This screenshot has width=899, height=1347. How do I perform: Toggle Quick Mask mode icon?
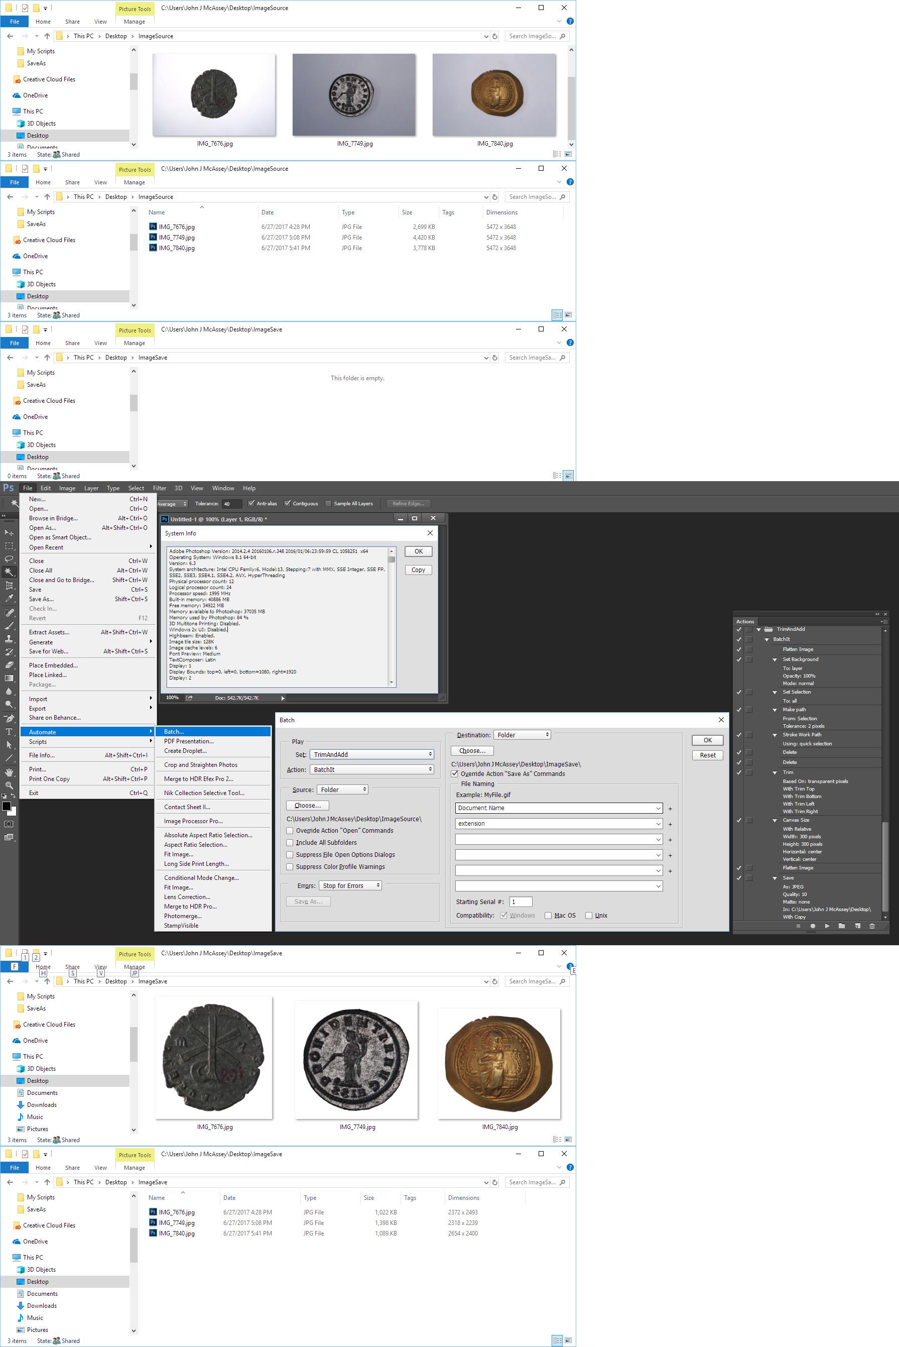(9, 824)
